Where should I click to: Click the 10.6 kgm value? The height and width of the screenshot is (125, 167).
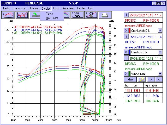coord(148,101)
